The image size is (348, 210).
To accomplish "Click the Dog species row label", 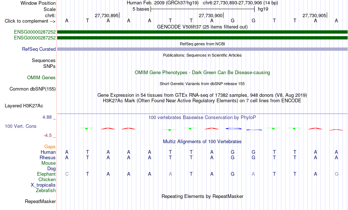I will click(51, 169).
